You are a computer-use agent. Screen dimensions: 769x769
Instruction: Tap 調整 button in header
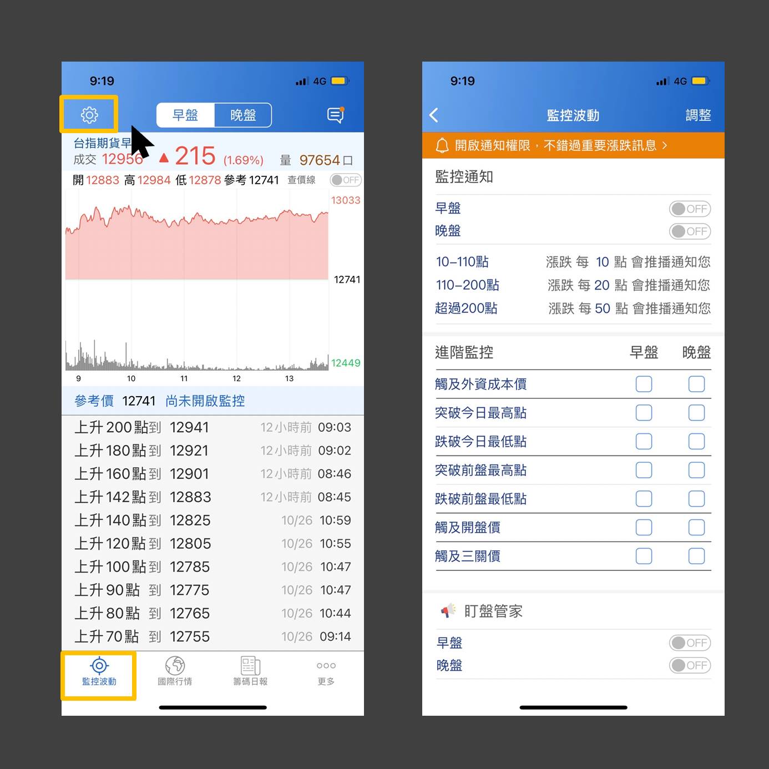coord(698,115)
